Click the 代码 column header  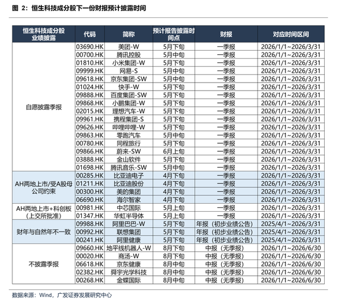coord(90,34)
